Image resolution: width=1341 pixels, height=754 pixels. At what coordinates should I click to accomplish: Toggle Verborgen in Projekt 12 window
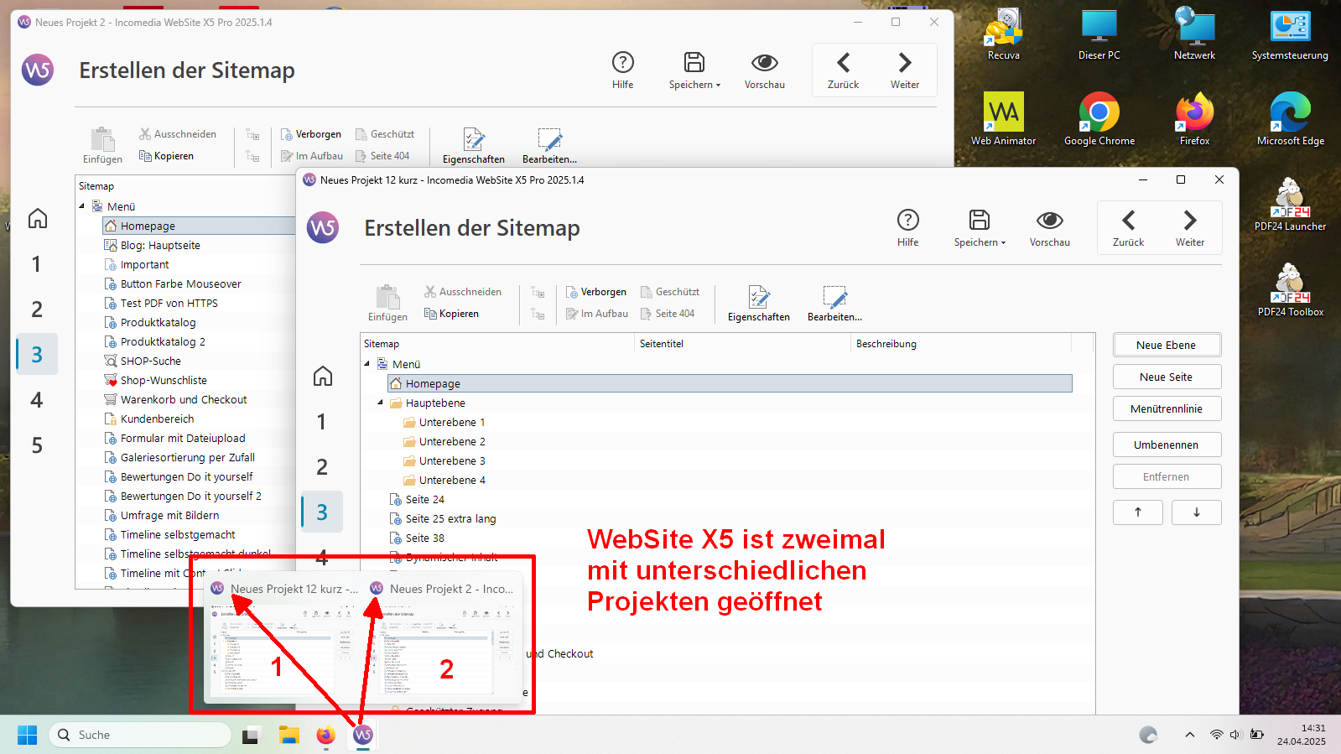click(x=596, y=292)
